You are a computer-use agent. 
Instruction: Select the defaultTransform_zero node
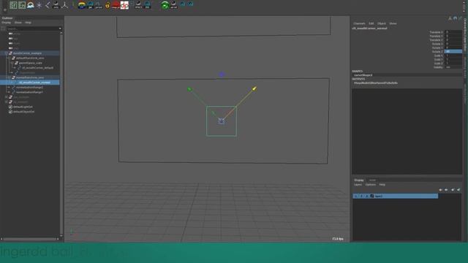(30, 58)
